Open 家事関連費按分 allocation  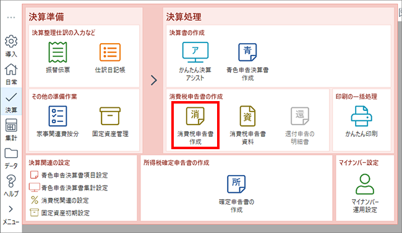[x=58, y=122]
